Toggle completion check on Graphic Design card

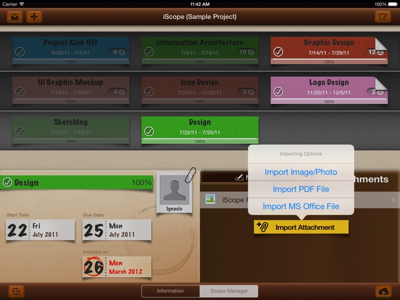pyautogui.click(x=278, y=52)
